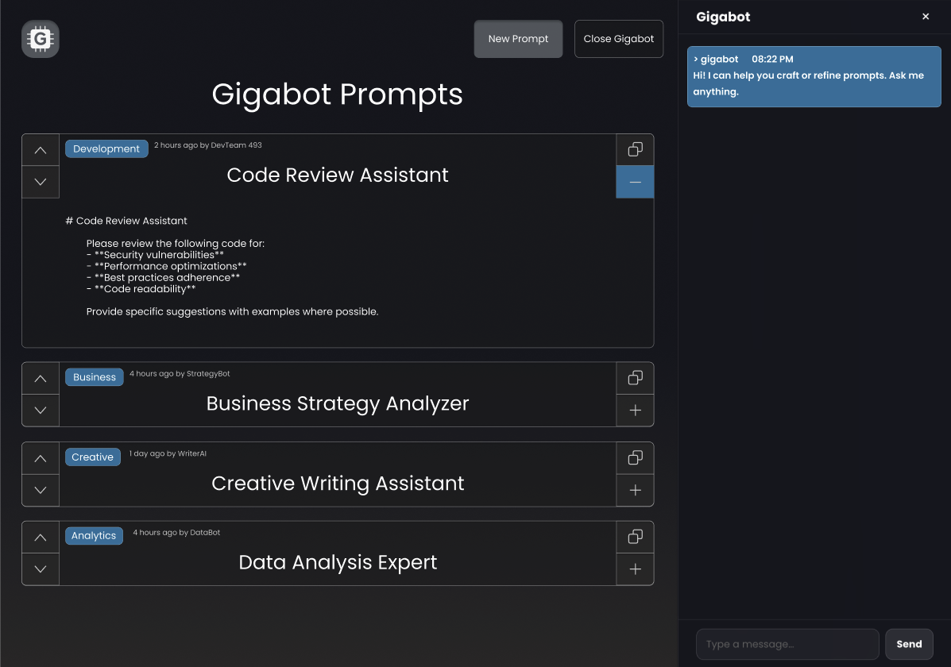Copy the Creative Writing Assistant prompt
951x667 pixels.
pos(634,457)
